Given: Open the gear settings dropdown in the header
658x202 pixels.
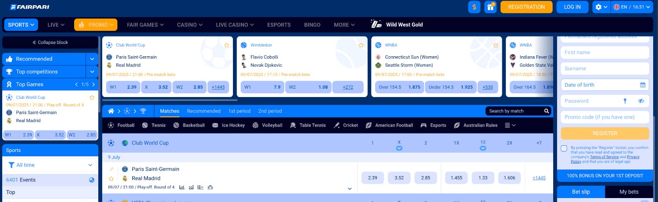Looking at the screenshot, I should coord(601,7).
